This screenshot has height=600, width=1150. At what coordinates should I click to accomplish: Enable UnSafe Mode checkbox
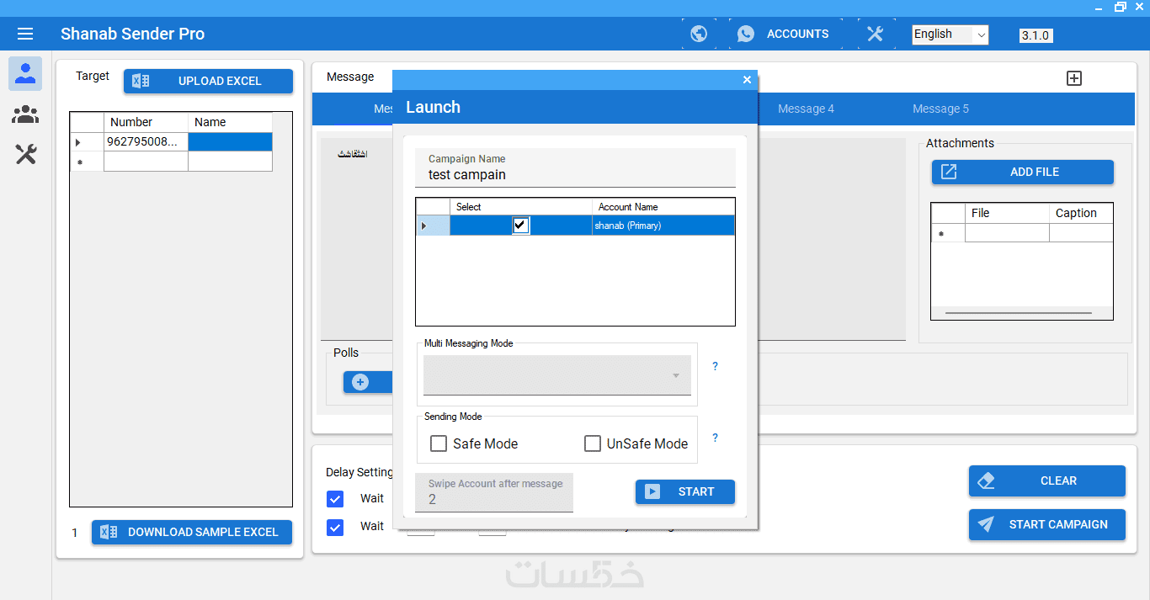(593, 443)
